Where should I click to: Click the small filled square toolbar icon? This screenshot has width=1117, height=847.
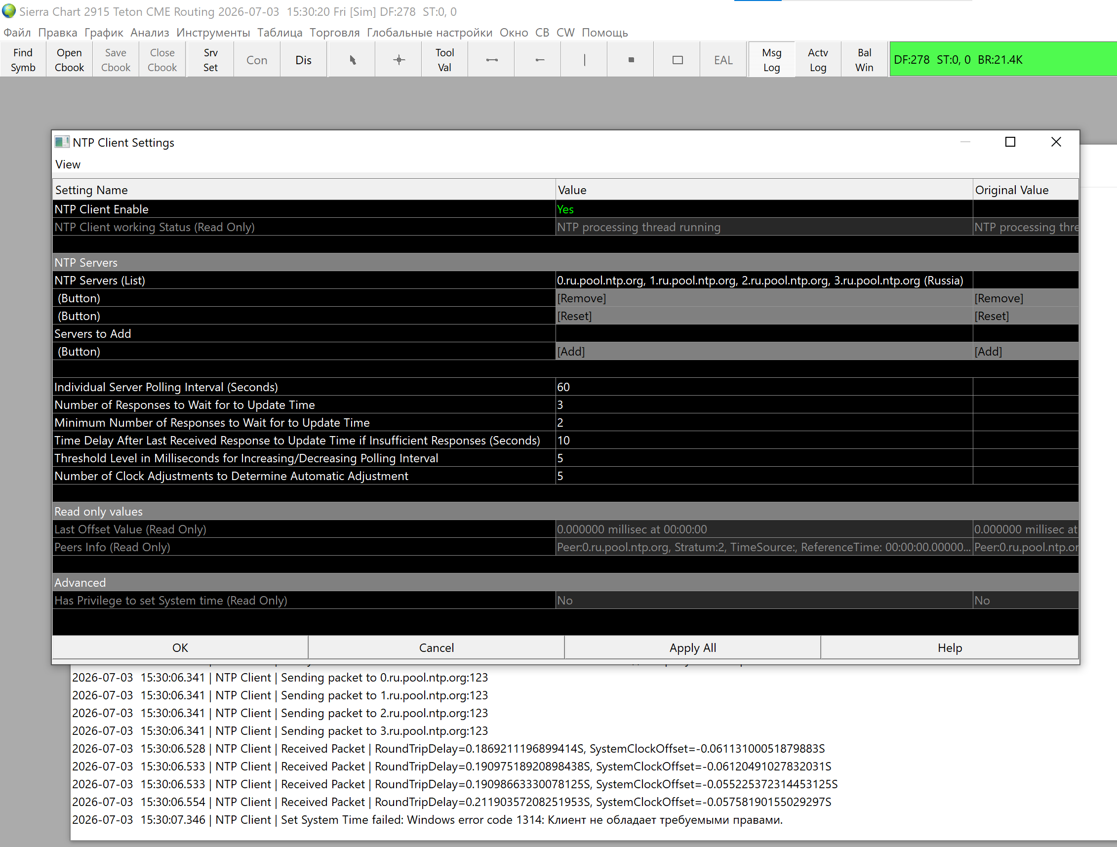[631, 60]
